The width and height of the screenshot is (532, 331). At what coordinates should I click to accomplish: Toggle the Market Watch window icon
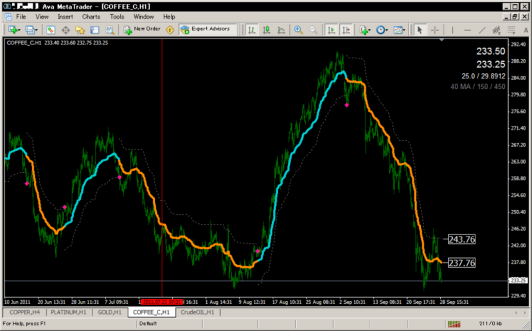51,30
